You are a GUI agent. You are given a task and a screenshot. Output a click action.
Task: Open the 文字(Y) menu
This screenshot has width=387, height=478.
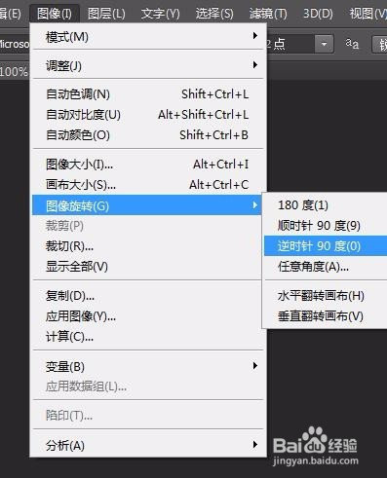click(x=160, y=14)
